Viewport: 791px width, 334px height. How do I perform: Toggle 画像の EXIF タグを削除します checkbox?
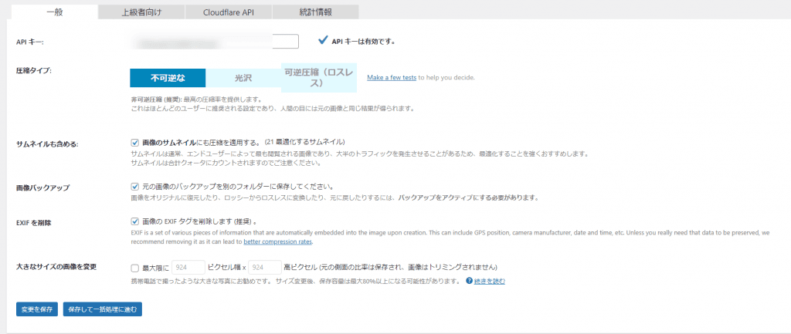(134, 221)
